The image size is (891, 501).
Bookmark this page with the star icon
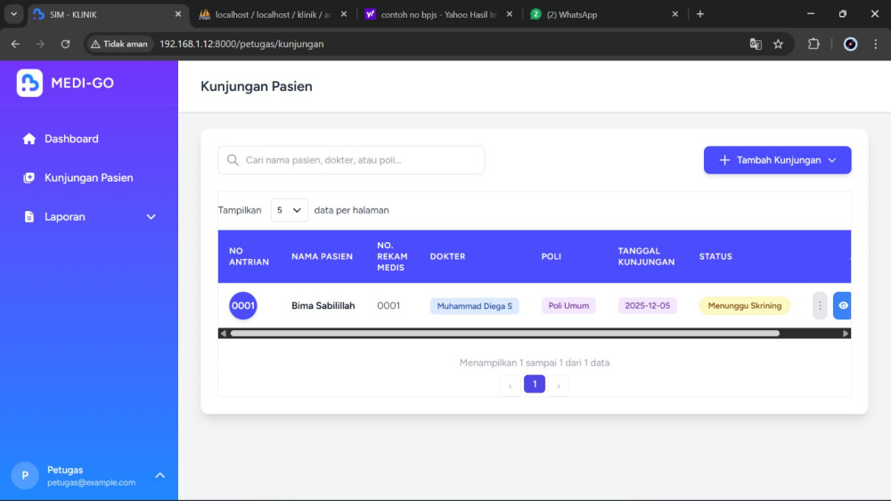point(778,44)
